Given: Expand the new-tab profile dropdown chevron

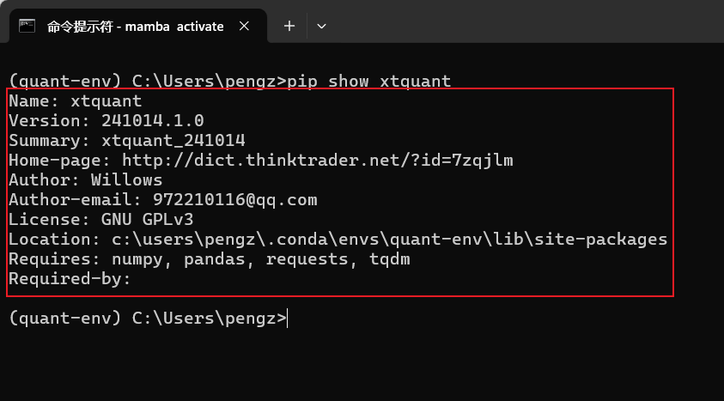Looking at the screenshot, I should 321,27.
